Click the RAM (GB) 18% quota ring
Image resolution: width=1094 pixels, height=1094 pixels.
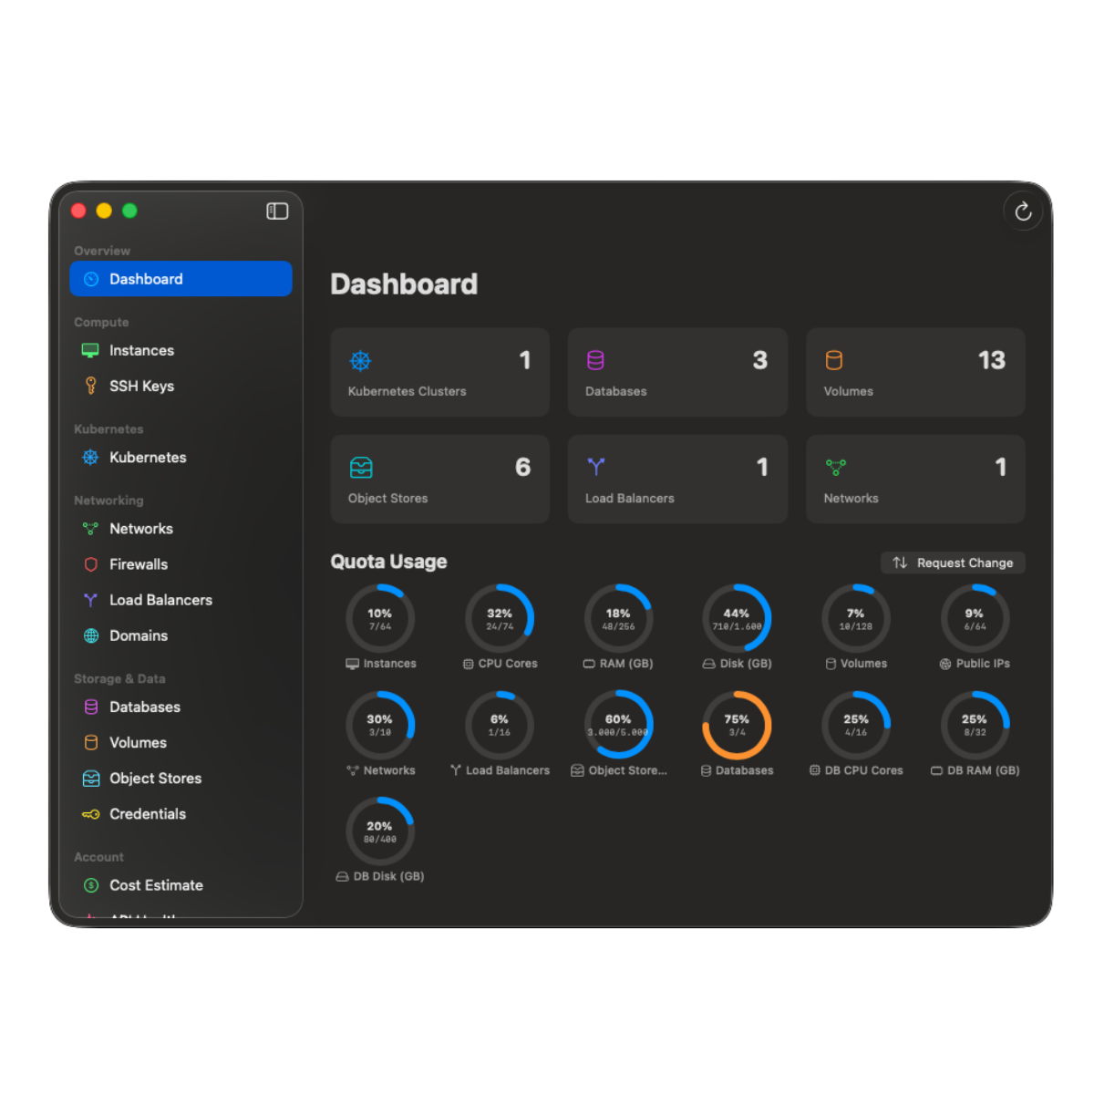coord(618,618)
